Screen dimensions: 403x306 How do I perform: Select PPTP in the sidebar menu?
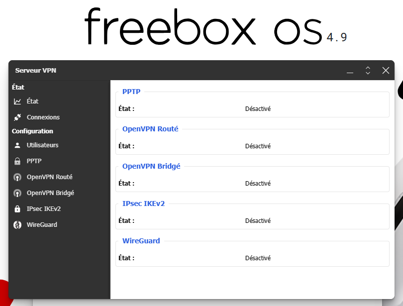[x=59, y=161]
